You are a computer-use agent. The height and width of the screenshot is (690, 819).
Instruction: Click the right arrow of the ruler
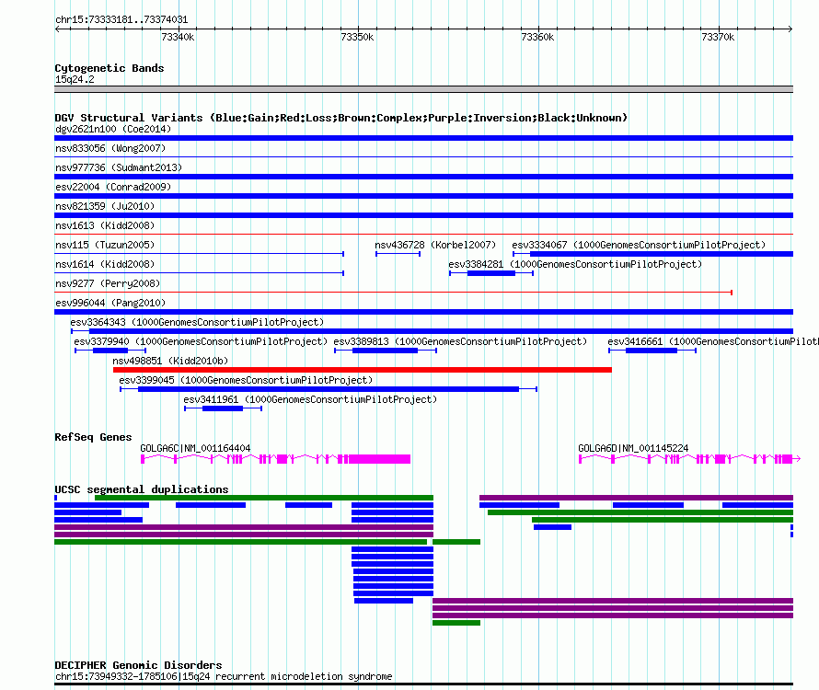point(790,29)
